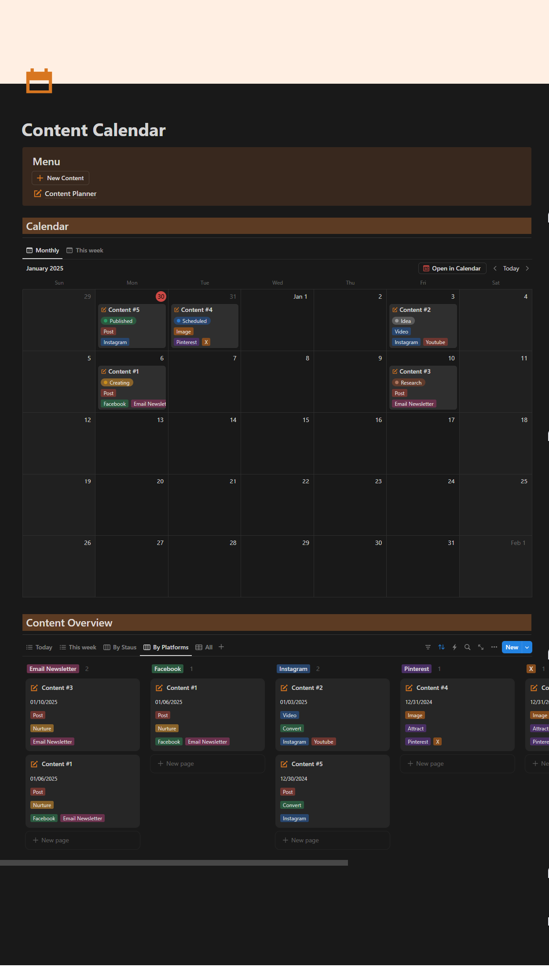Viewport: 549px width, 967px height.
Task: Open Content #4 calendar entry on Dec 31
Action: click(x=205, y=326)
